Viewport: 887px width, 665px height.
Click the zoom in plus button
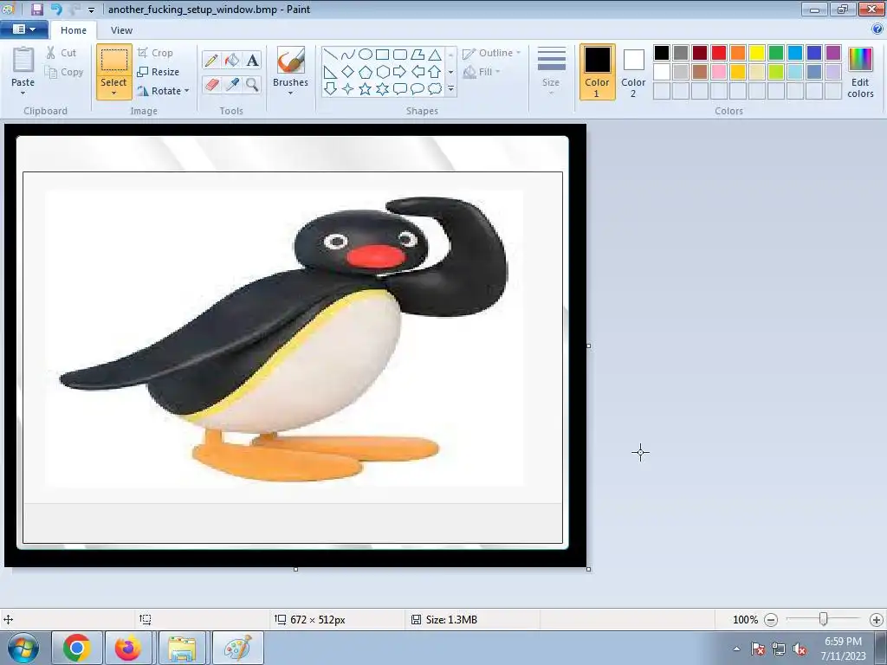point(877,620)
